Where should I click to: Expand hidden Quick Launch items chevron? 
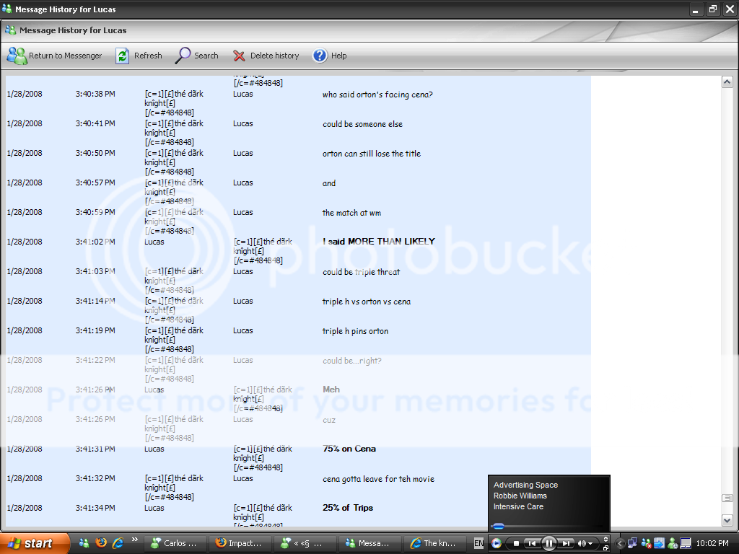134,538
